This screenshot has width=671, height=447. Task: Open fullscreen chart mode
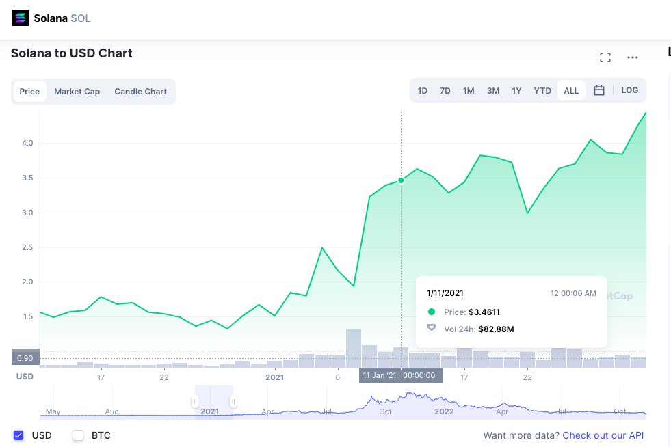605,57
